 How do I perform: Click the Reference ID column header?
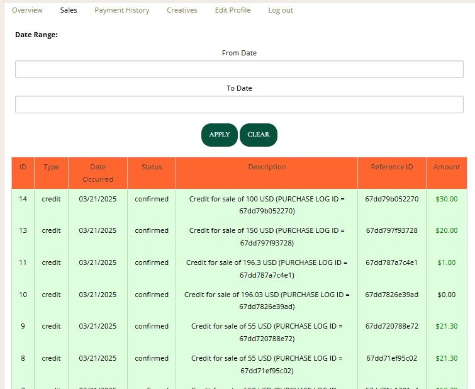391,167
